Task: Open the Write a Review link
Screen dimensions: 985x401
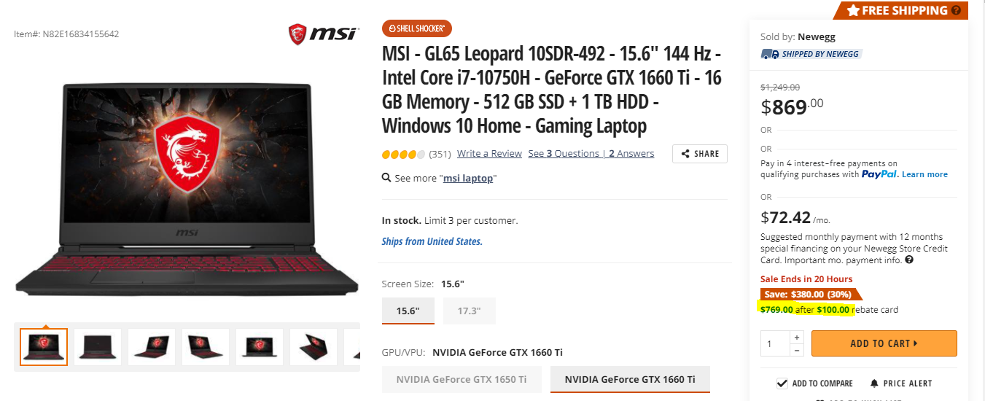Action: click(x=489, y=154)
